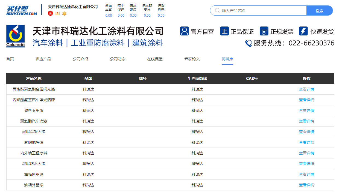Select the 优料库 tab
The image size is (345, 195).
click(x=227, y=59)
